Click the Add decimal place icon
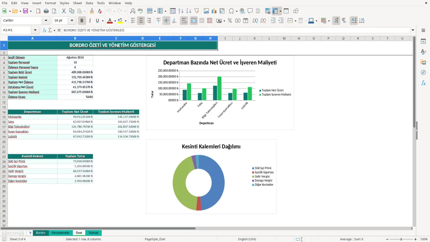This screenshot has height=242, width=430. point(255,21)
